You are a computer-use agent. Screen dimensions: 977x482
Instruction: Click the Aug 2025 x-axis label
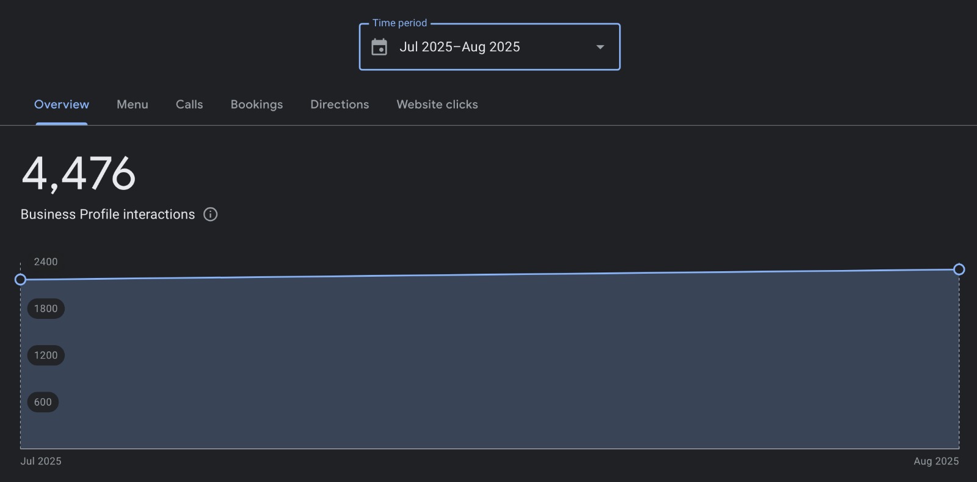pyautogui.click(x=935, y=461)
